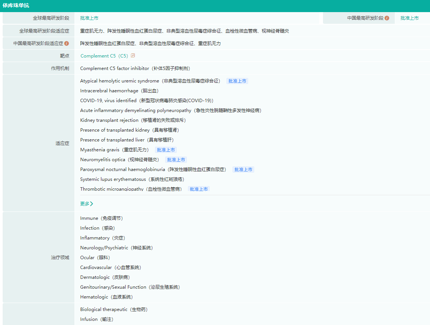Click Hematologic (血液系统) therapeutic area
The height and width of the screenshot is (325, 430).
point(106,297)
